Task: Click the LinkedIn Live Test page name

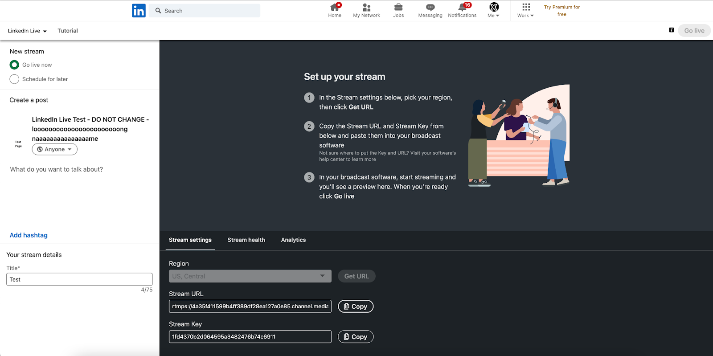Action: tap(90, 129)
